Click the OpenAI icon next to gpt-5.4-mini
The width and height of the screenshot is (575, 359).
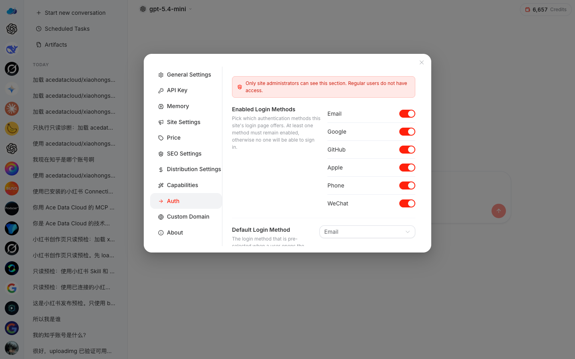143,9
